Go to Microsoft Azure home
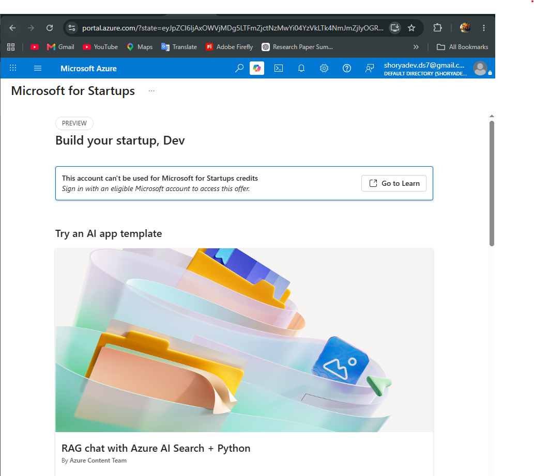534x476 pixels. [x=88, y=68]
